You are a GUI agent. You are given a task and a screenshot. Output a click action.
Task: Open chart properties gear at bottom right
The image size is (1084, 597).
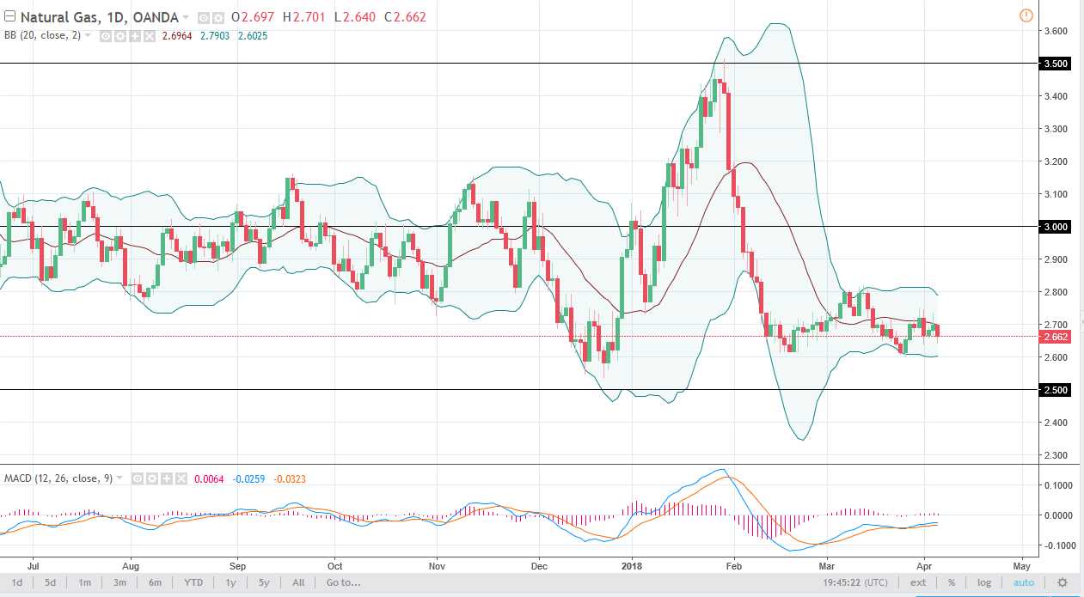pyautogui.click(x=1063, y=582)
